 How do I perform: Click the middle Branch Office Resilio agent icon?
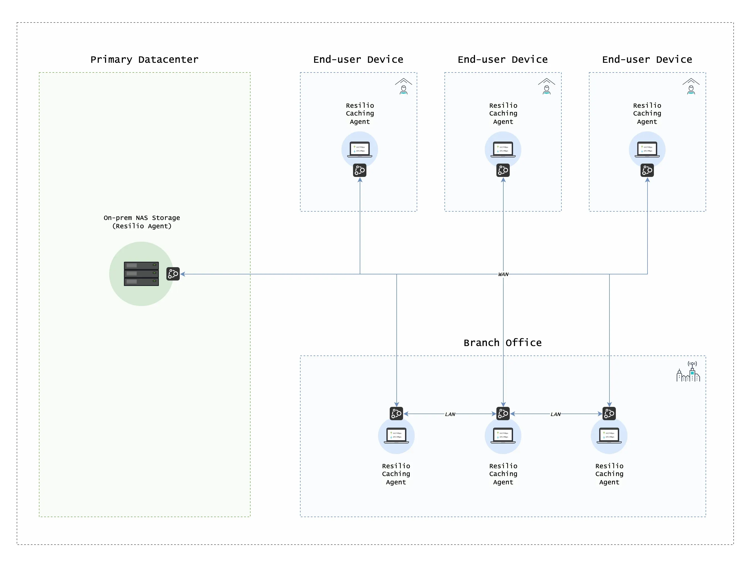click(x=503, y=413)
